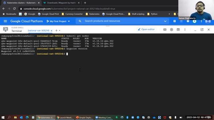Viewport: 214px width, 120px height.
Task: Switch to Simple Deploy PowerPoint taskbar item
Action: [84, 118]
